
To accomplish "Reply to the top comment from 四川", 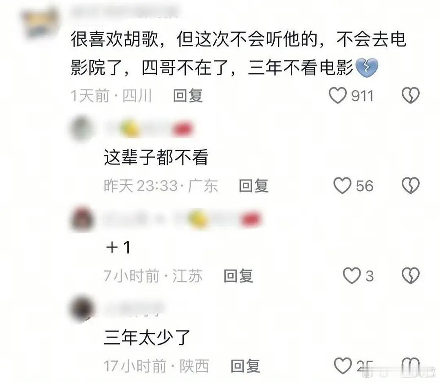I will 188,96.
